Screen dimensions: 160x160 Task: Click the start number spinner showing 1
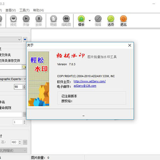tap(20, 122)
